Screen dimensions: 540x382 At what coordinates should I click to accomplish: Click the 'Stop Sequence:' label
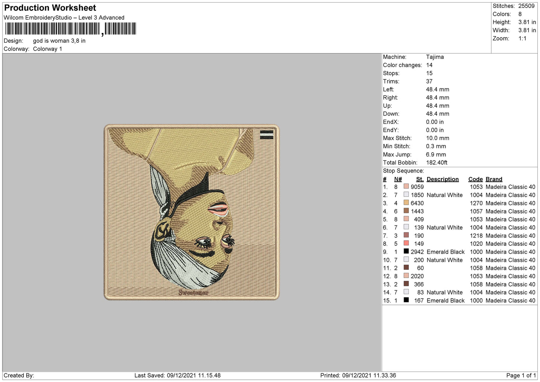(x=403, y=171)
